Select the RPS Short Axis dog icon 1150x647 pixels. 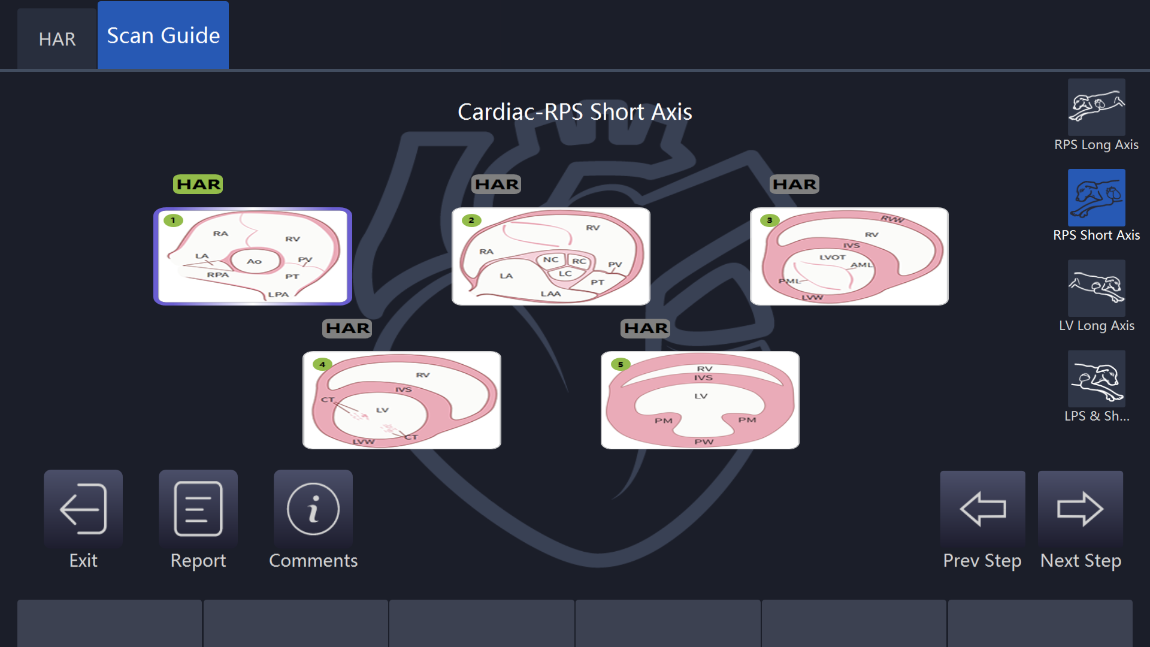pyautogui.click(x=1096, y=198)
